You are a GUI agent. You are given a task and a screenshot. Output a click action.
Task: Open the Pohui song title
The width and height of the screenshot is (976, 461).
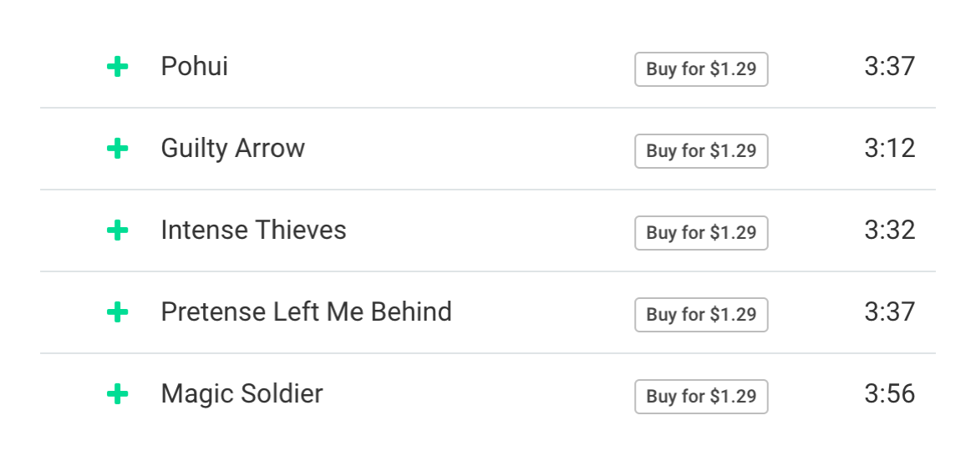pyautogui.click(x=194, y=67)
